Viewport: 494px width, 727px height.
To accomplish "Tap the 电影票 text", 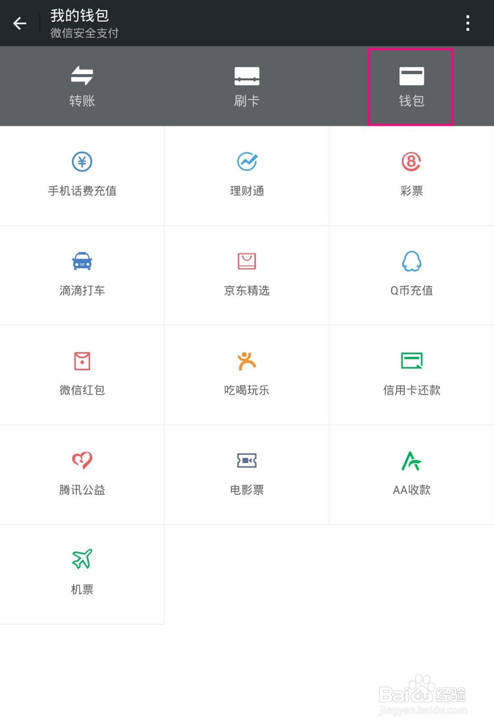I will [247, 490].
